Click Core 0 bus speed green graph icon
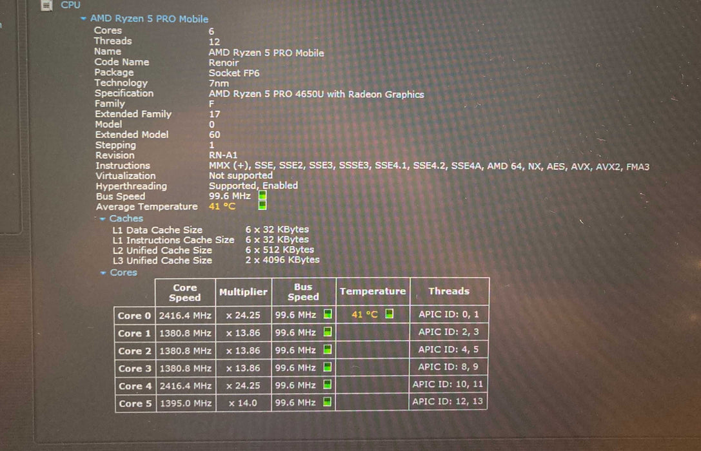The image size is (701, 451). click(x=328, y=314)
